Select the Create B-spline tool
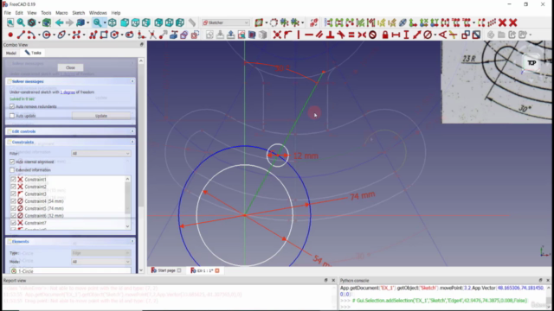Screen dimensions: 554x311 click(x=76, y=35)
